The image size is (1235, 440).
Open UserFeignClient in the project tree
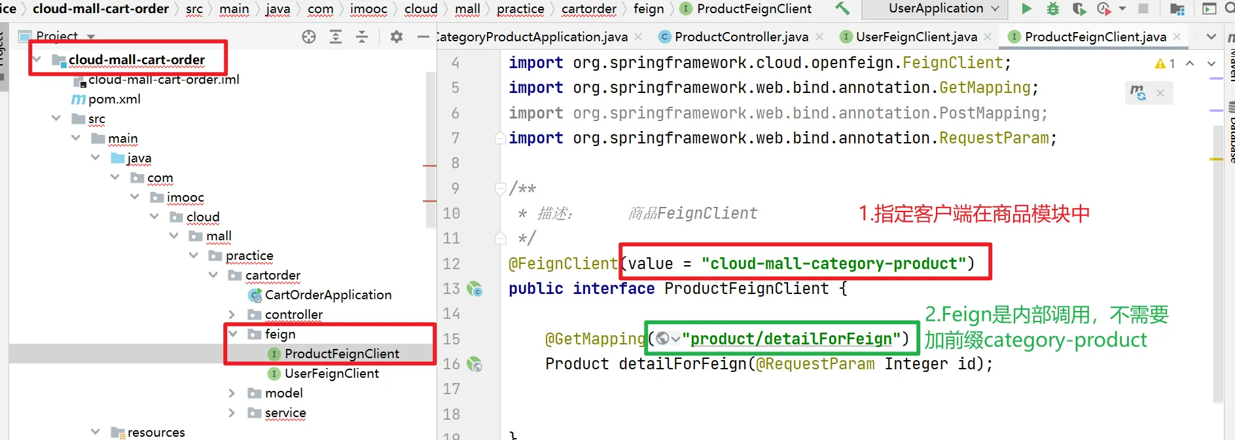pos(331,374)
